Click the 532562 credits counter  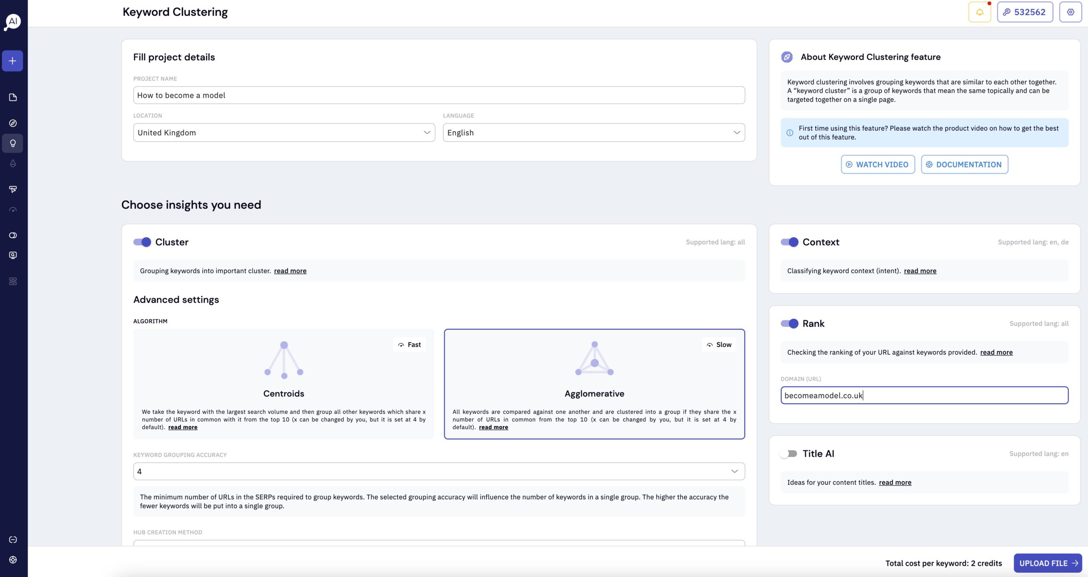(1025, 11)
